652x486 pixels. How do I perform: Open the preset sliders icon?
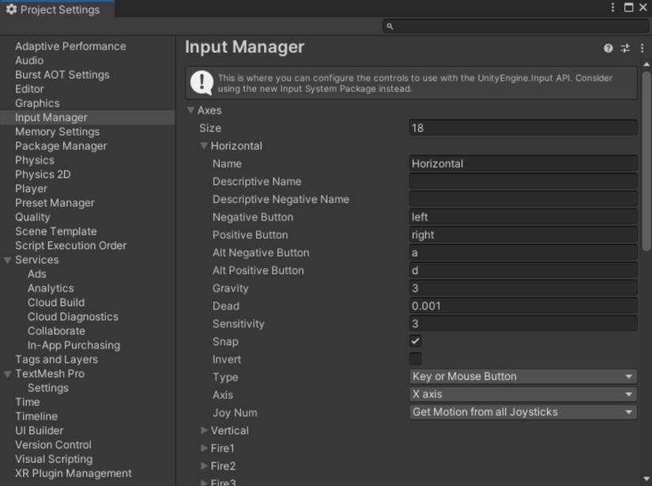coord(625,48)
